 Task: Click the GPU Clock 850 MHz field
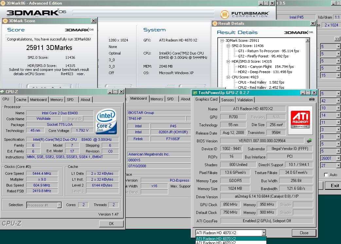point(230,204)
